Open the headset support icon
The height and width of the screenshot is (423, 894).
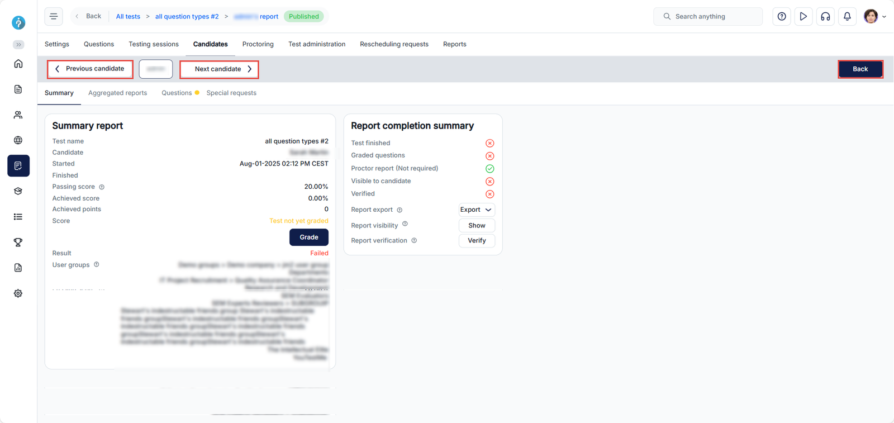[825, 17]
